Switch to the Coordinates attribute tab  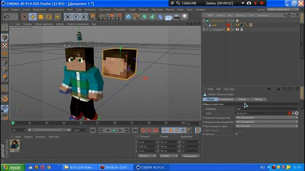tap(226, 99)
